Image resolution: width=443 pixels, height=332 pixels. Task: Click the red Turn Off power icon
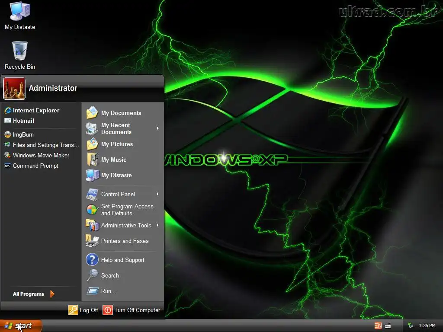(107, 310)
